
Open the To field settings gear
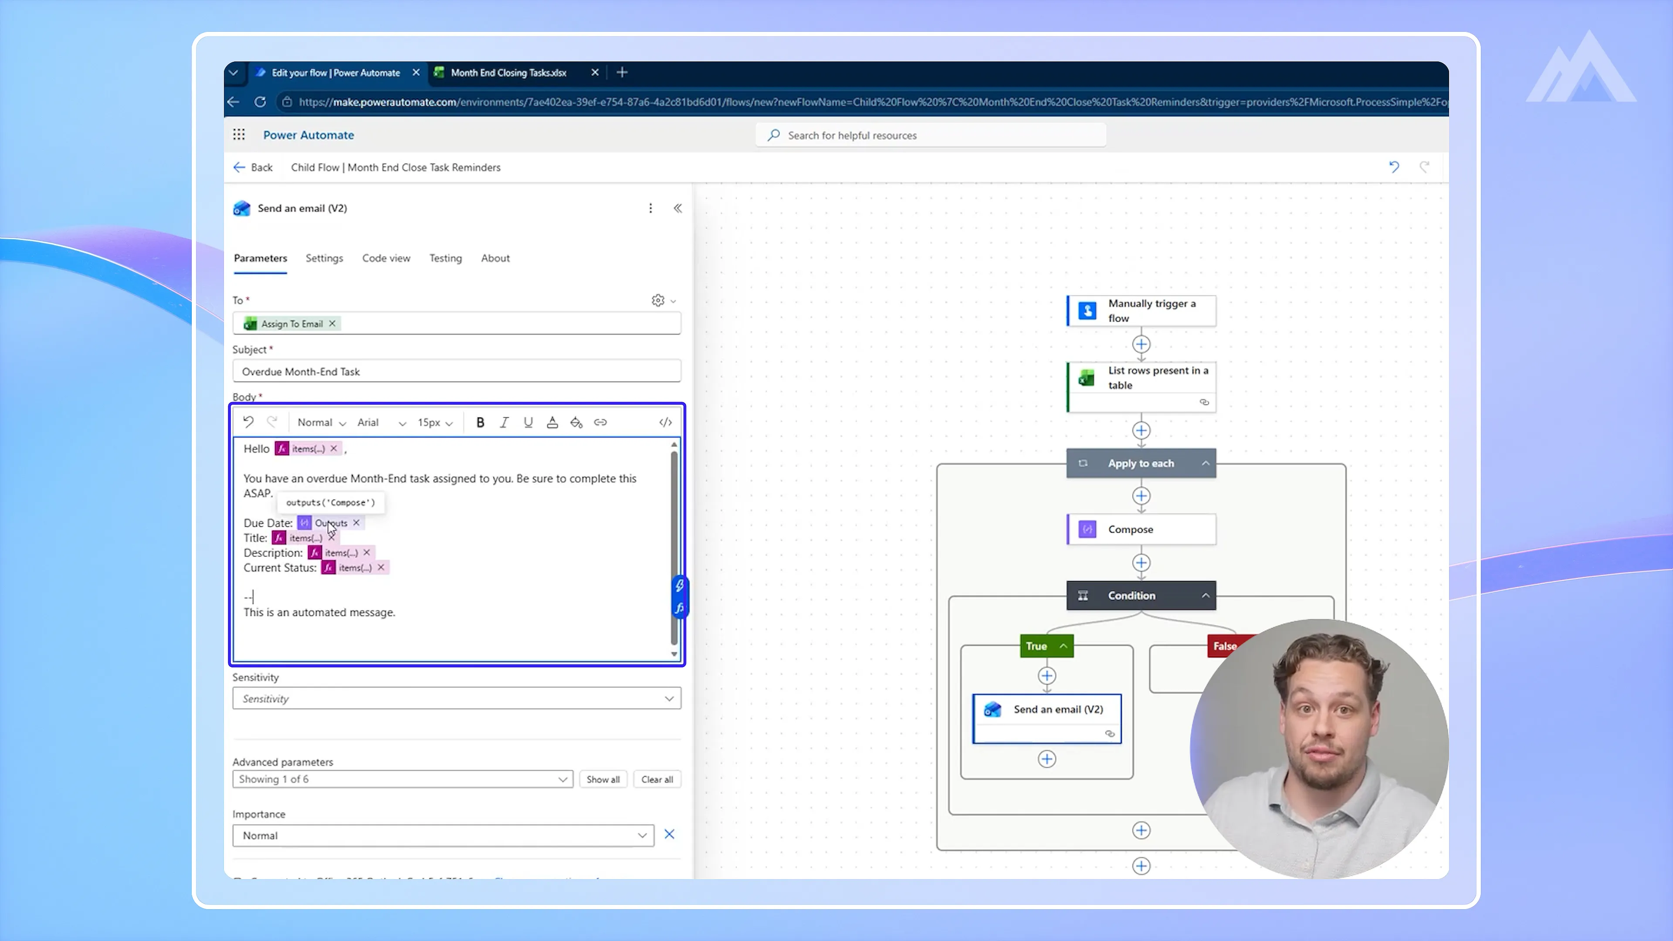tap(658, 300)
